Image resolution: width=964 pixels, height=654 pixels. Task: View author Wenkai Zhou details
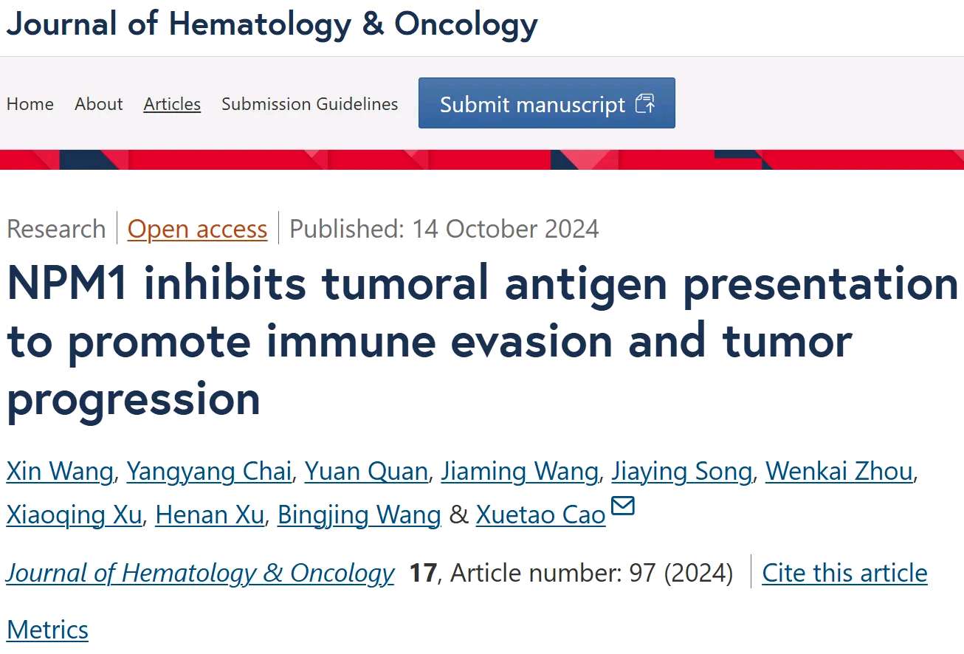[x=839, y=471]
